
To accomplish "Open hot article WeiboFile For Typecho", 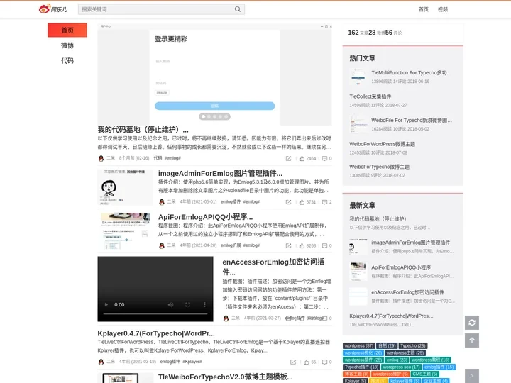I will pos(412,120).
